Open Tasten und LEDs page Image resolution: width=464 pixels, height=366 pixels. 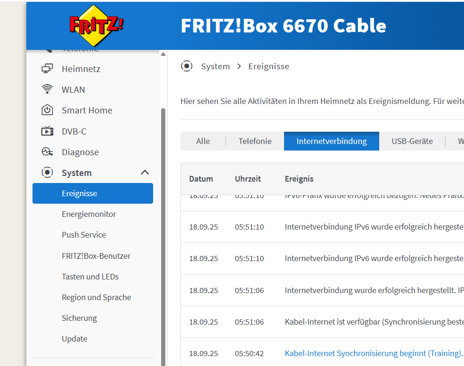(x=90, y=277)
